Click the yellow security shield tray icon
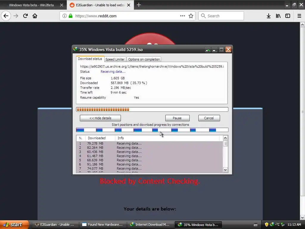Screen dimensions: 305x229 click(267, 224)
